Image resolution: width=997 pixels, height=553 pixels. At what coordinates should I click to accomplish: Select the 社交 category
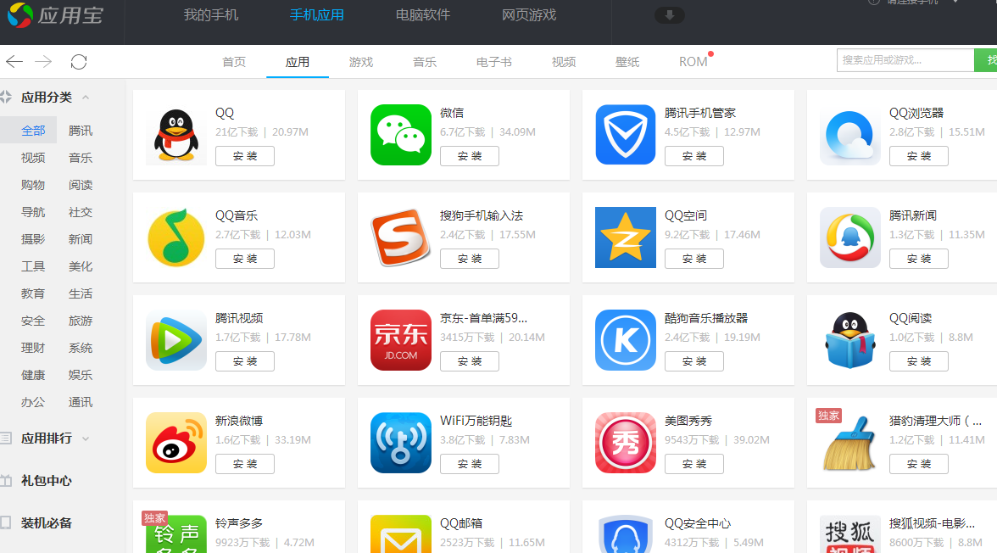click(80, 212)
